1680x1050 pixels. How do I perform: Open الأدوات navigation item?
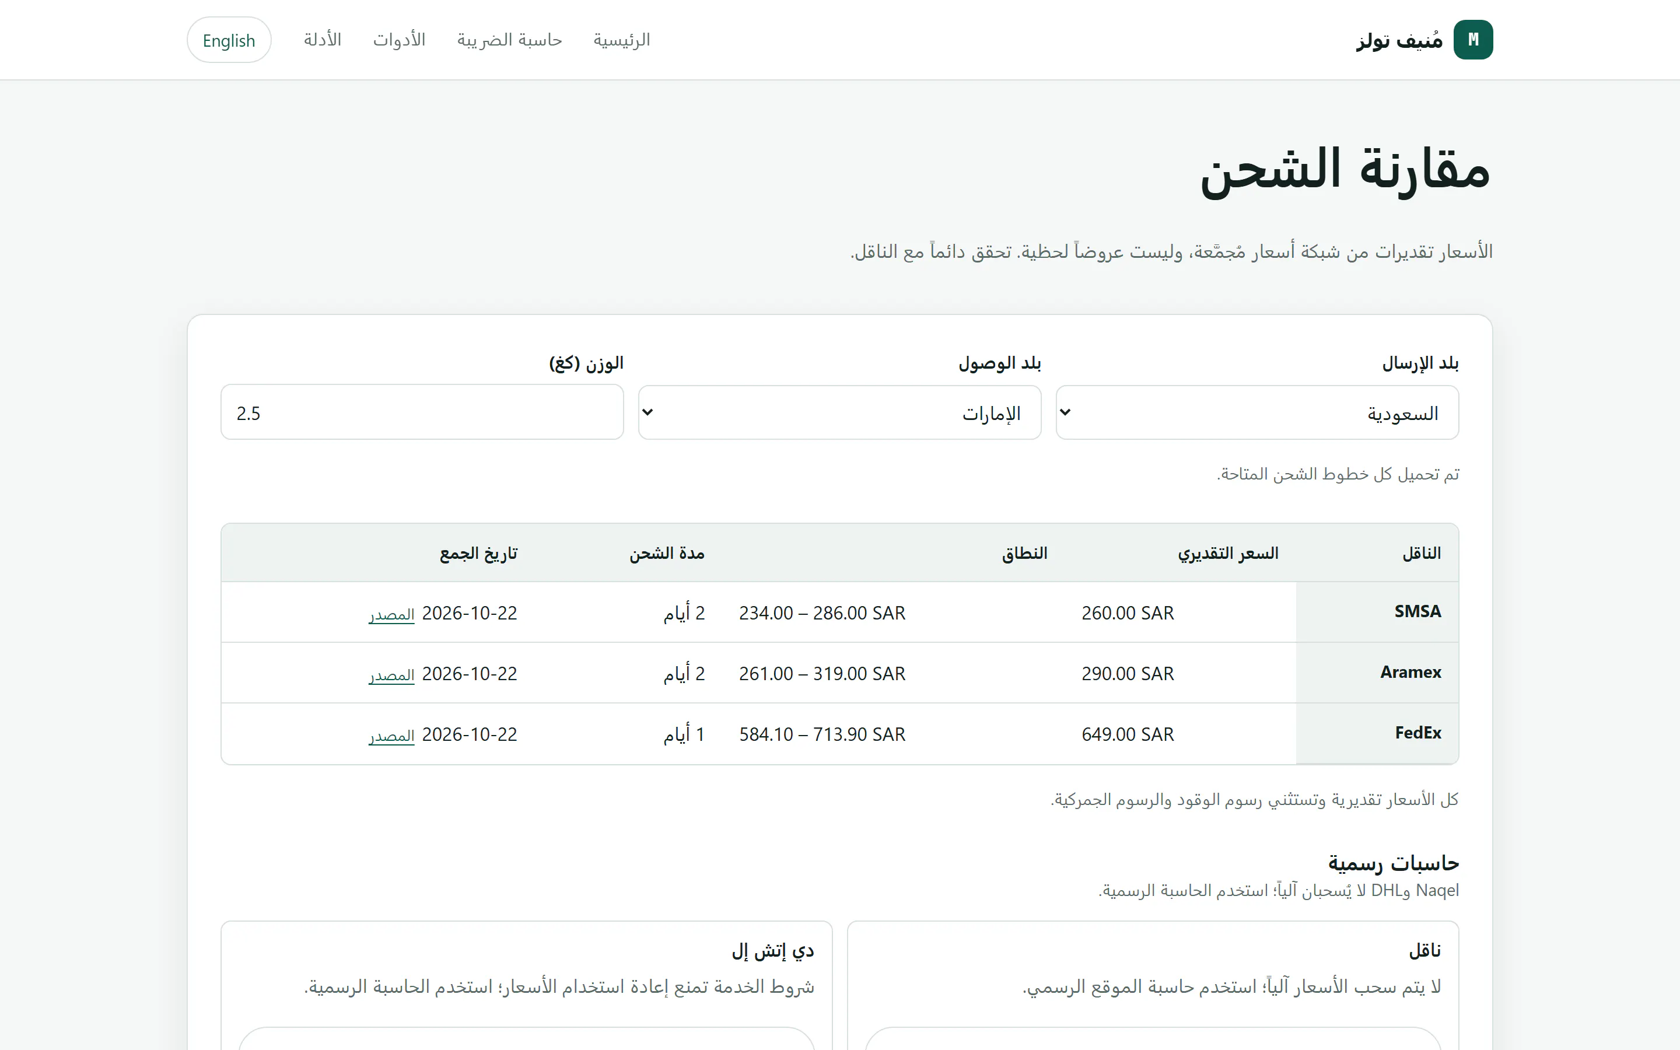tap(399, 40)
